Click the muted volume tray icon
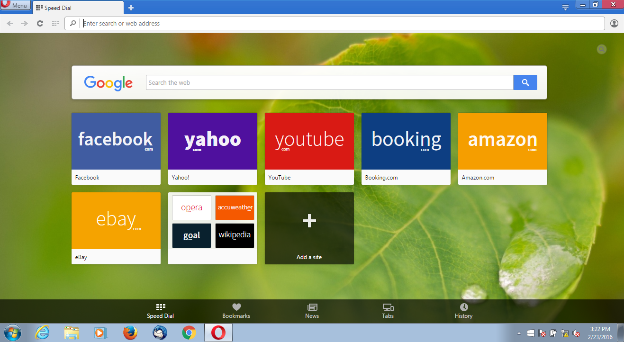The height and width of the screenshot is (342, 624). pos(577,333)
